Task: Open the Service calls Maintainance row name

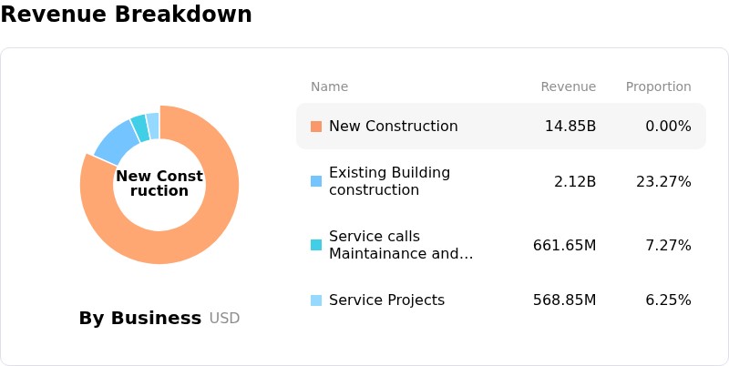Action: [401, 245]
